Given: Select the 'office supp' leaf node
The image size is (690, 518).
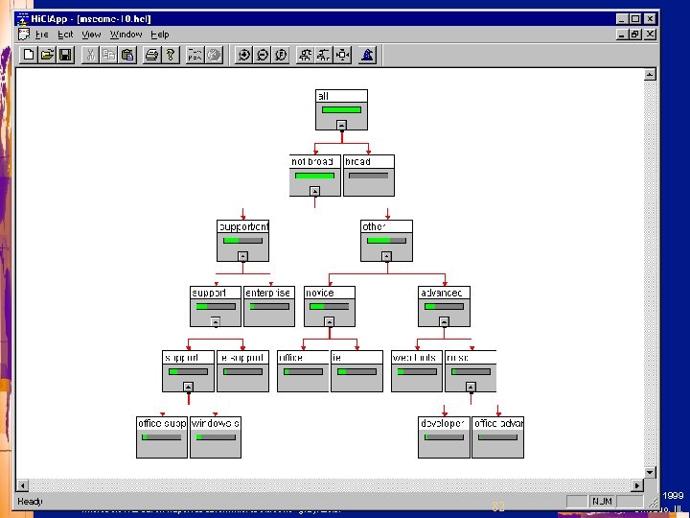Looking at the screenshot, I should point(162,437).
